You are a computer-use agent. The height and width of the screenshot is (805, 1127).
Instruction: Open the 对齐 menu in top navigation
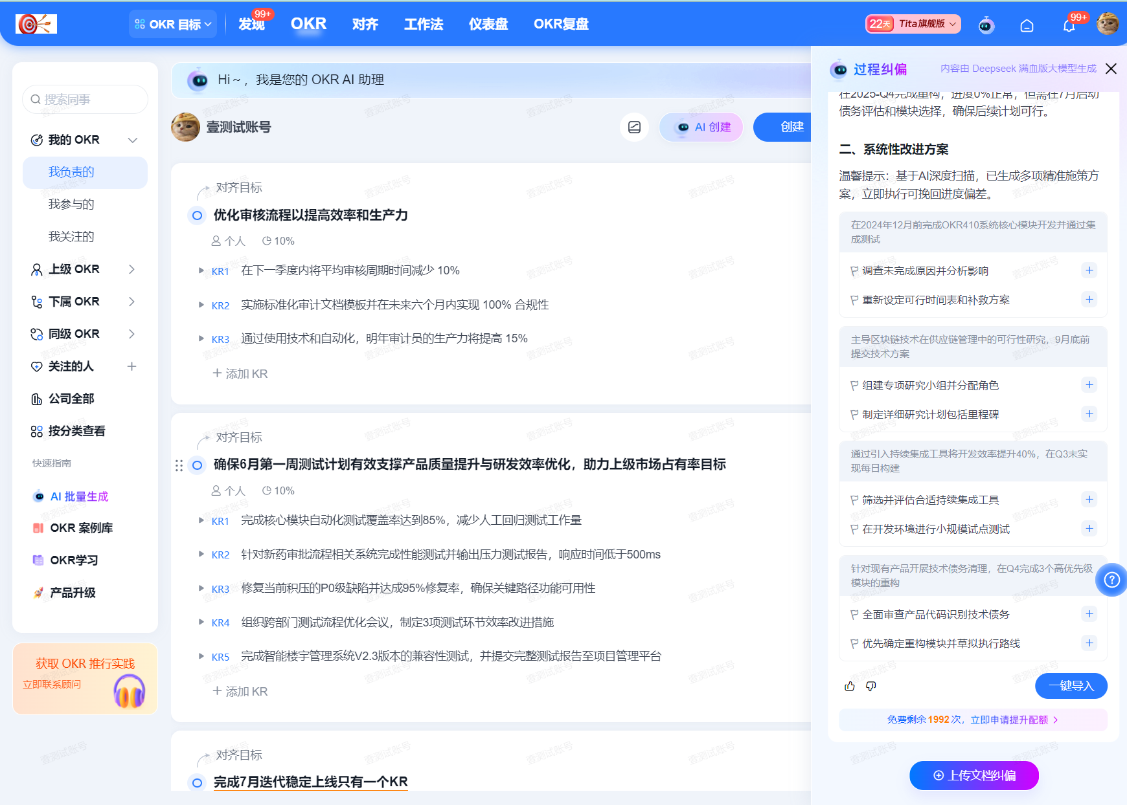pos(365,24)
